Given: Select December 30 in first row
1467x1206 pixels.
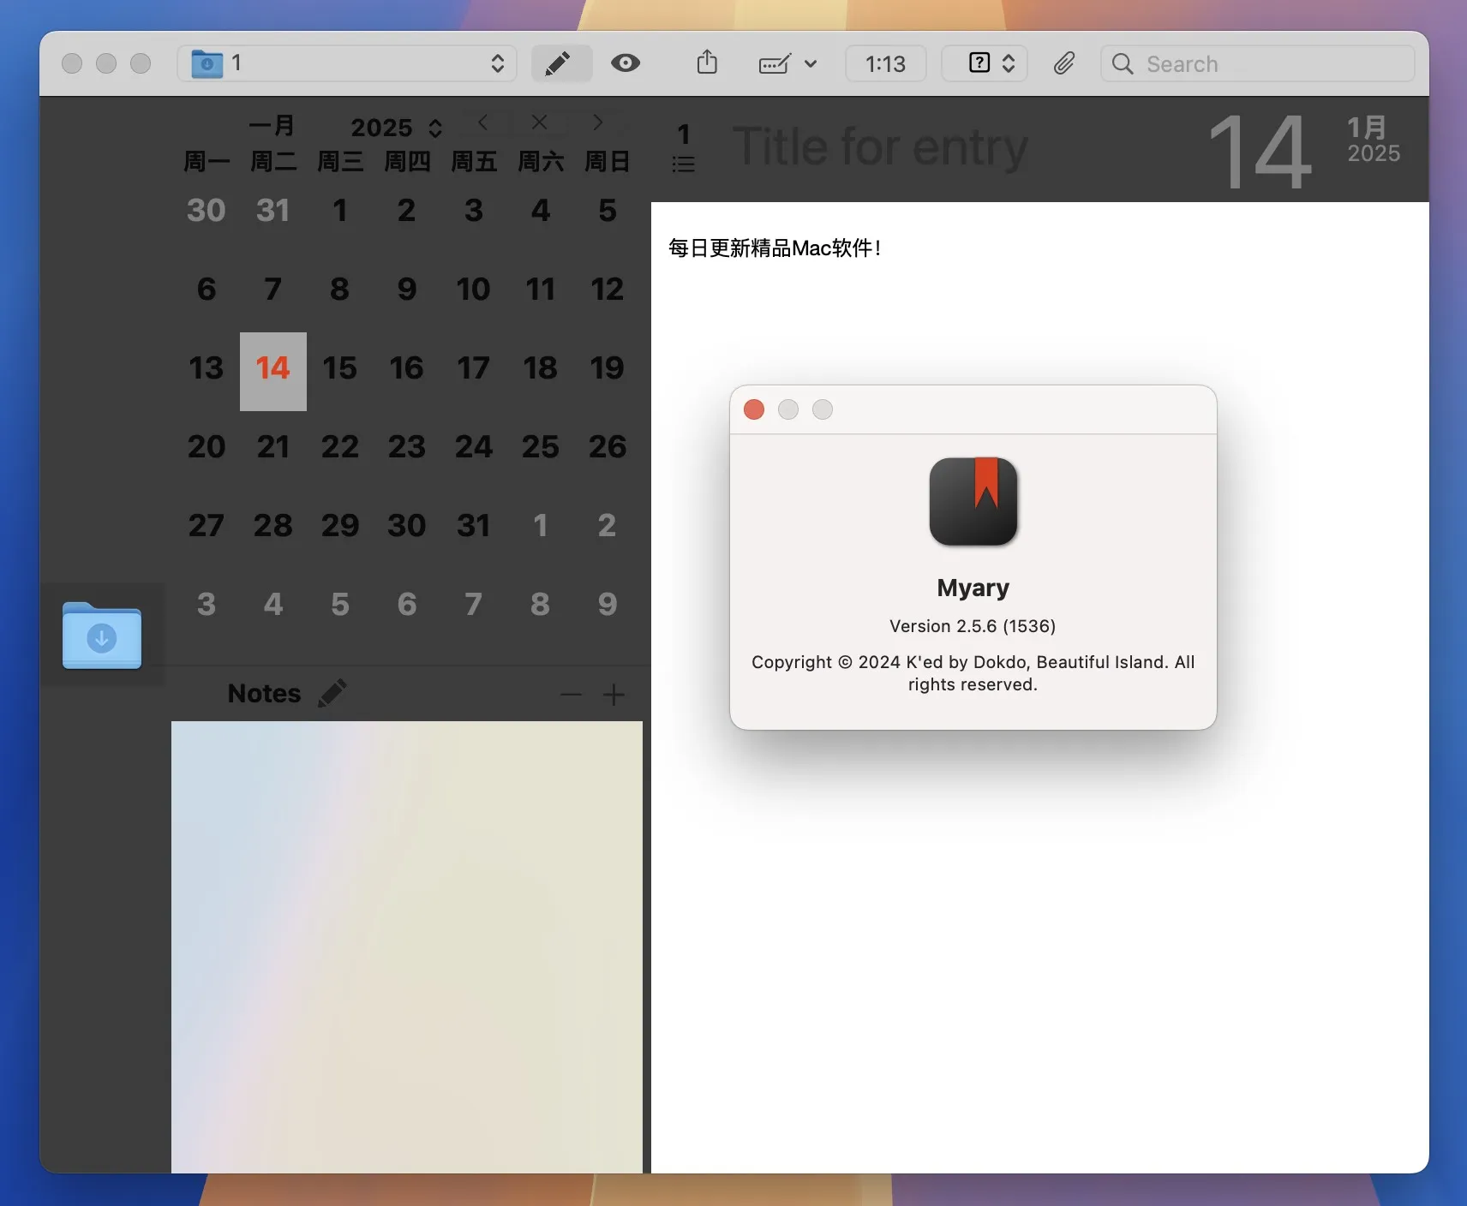Looking at the screenshot, I should (207, 211).
